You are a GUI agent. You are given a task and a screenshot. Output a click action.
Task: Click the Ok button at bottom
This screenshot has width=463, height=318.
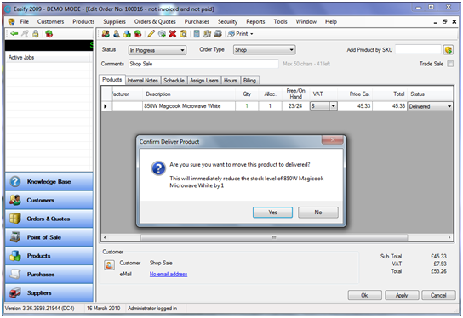[x=364, y=295]
